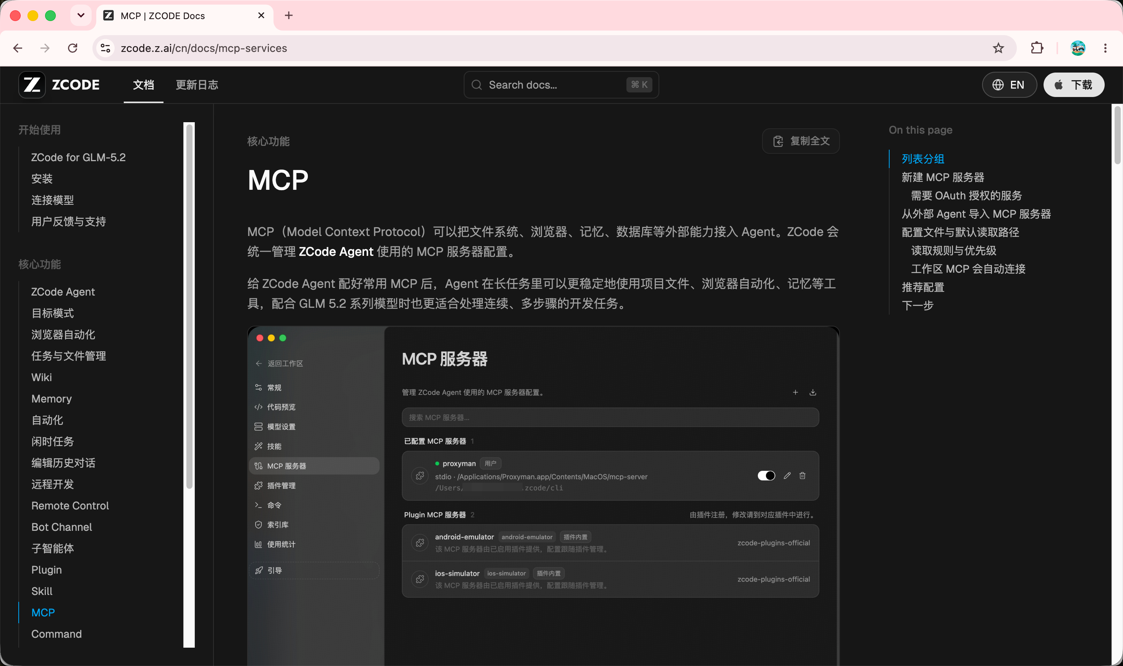Viewport: 1123px width, 666px height.
Task: Jump to 列表分组 section
Action: (x=923, y=159)
